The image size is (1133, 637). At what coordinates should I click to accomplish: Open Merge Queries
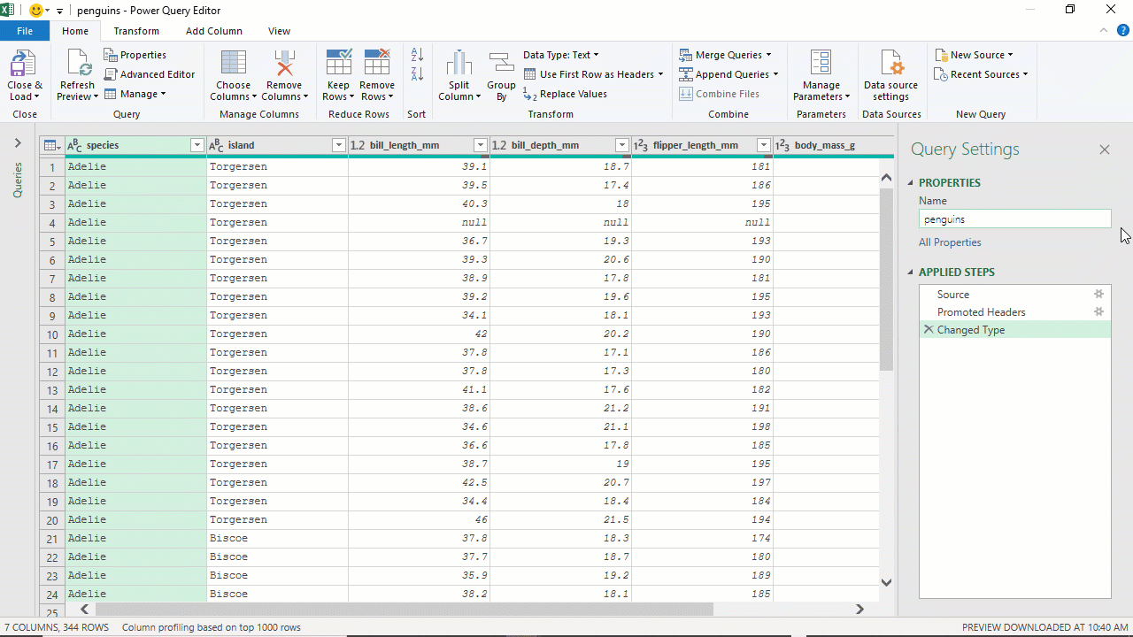[726, 54]
